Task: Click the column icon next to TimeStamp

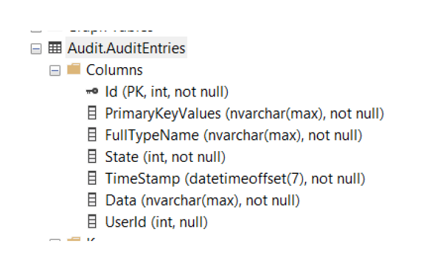Action: [x=92, y=178]
